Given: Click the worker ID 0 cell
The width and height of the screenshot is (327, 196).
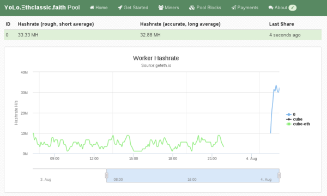Looking at the screenshot, I should (x=7, y=35).
